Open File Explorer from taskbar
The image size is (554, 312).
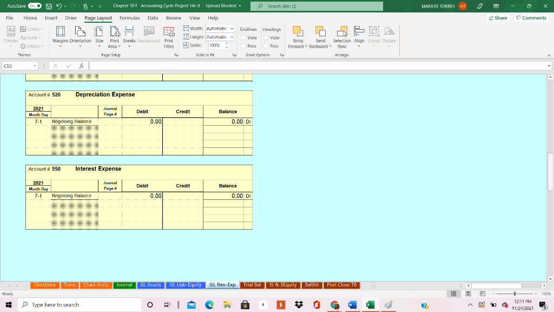(x=227, y=304)
